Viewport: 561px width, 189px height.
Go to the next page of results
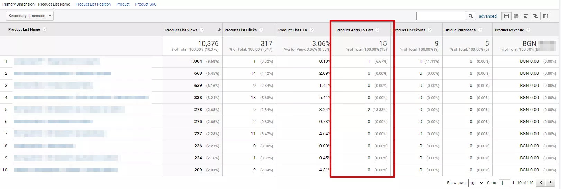pos(550,182)
